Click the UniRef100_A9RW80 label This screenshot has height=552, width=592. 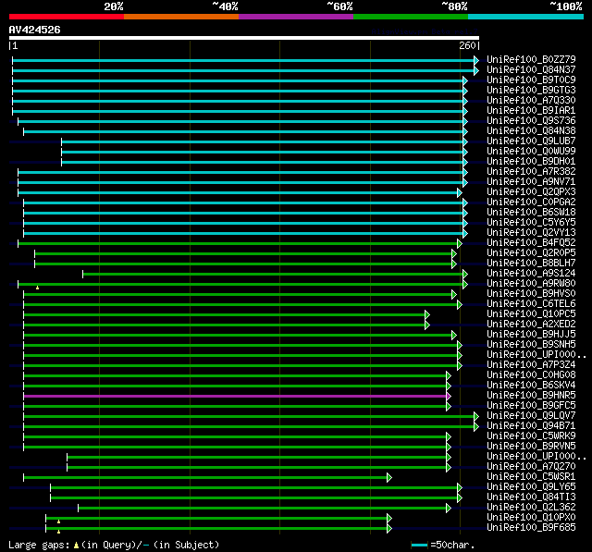point(531,283)
